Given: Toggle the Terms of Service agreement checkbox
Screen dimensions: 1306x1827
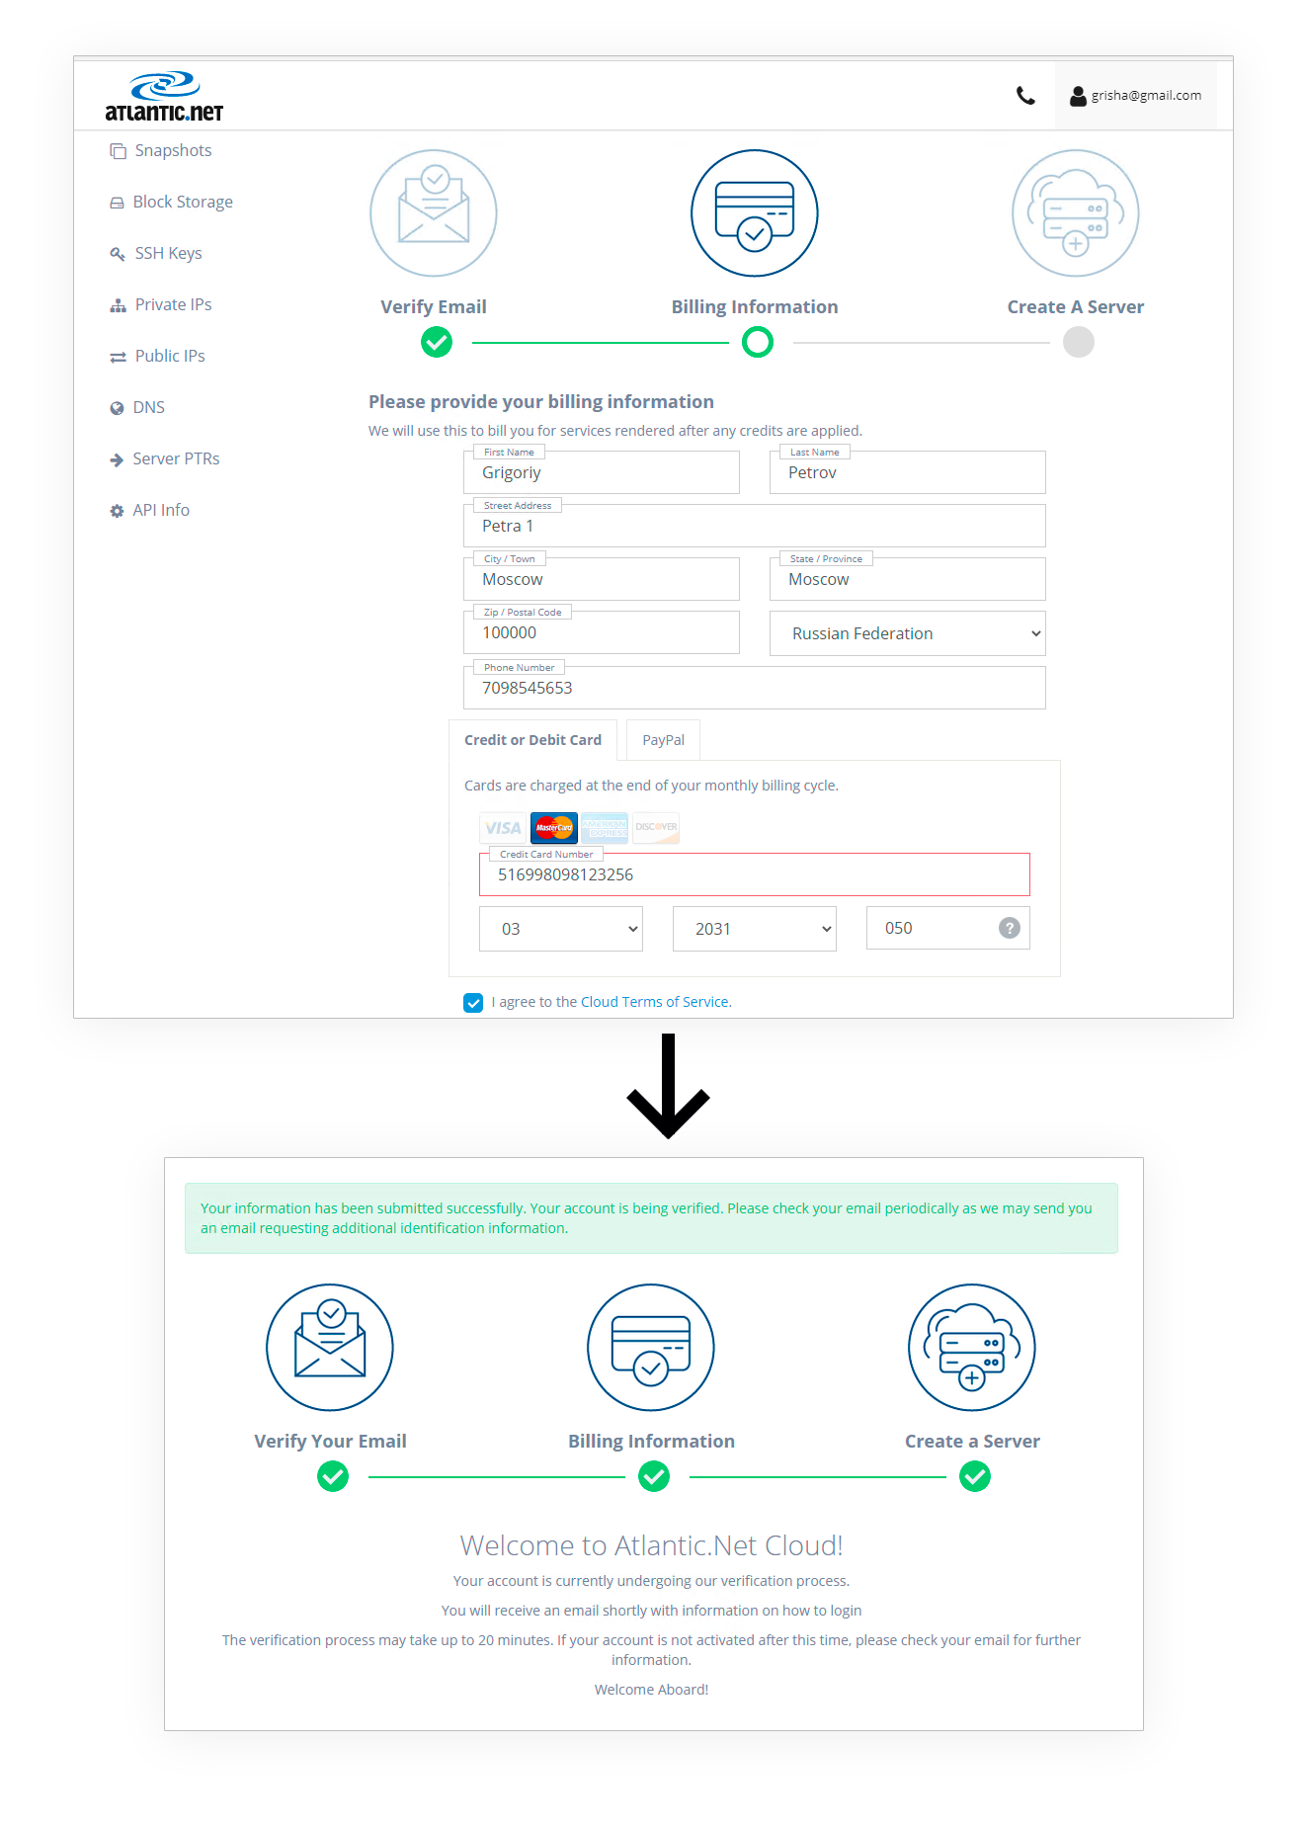Looking at the screenshot, I should click(x=473, y=1003).
